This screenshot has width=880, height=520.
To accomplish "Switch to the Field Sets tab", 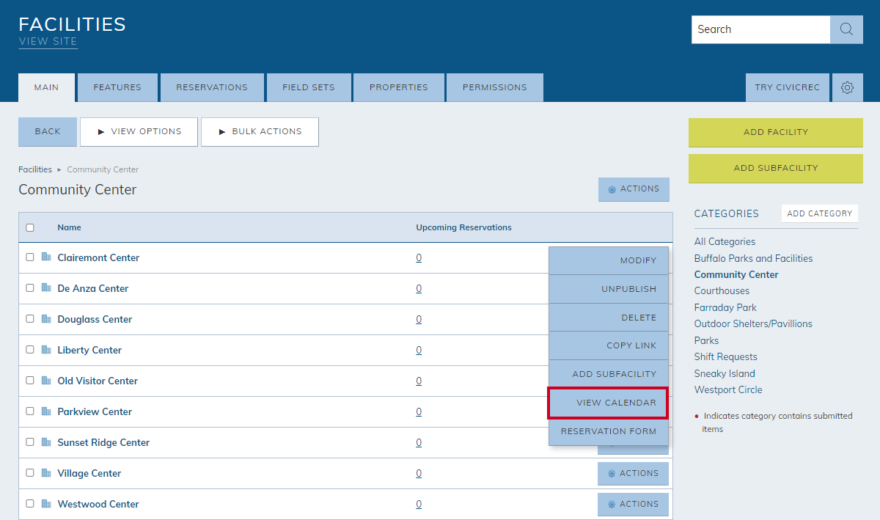I will [309, 87].
